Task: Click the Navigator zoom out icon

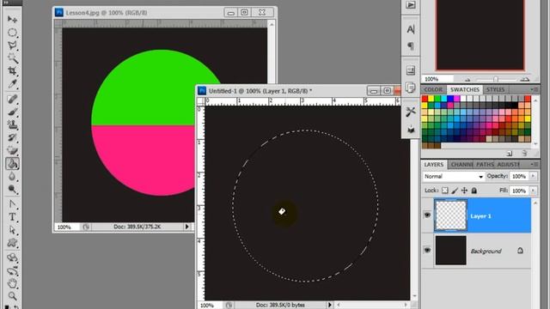Action: (467, 80)
